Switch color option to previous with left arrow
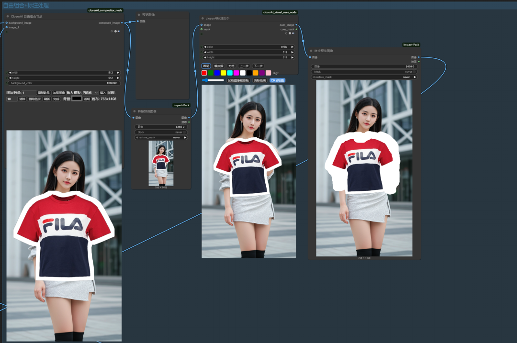The height and width of the screenshot is (343, 517). pyautogui.click(x=205, y=47)
